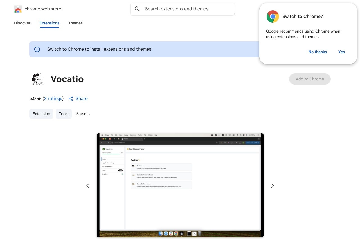Open the 3 ratings link

53,99
